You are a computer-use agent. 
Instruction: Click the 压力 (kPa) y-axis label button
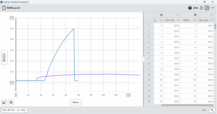[4, 58]
